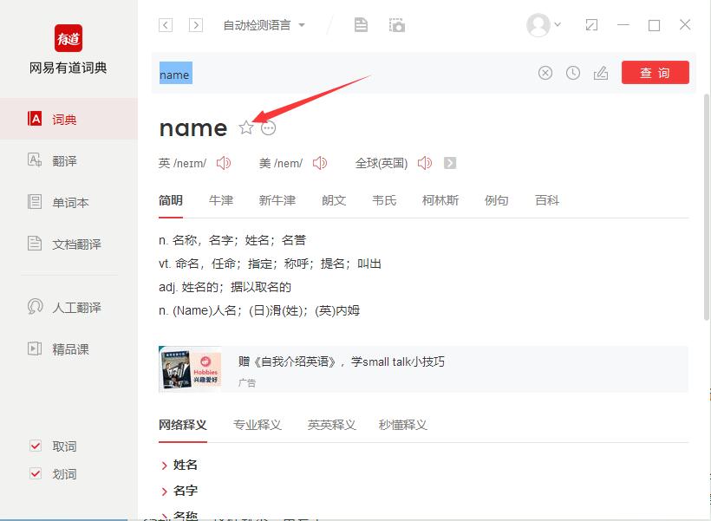Screen dimensions: 711x521
Task: Open more options beside the star
Action: pos(269,128)
